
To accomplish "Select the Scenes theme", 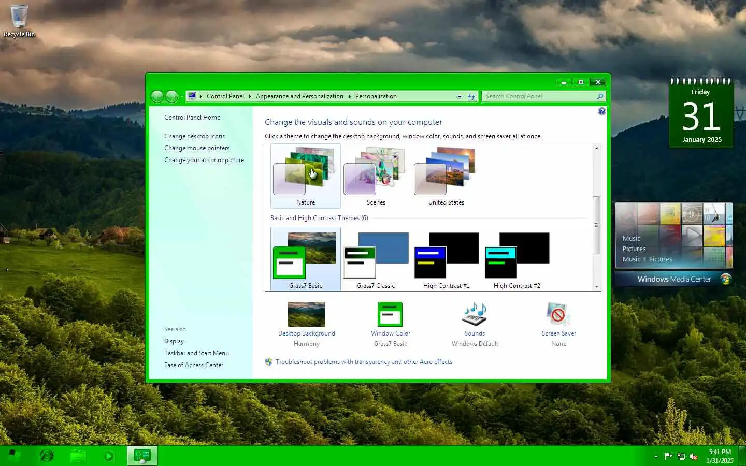I will (376, 176).
